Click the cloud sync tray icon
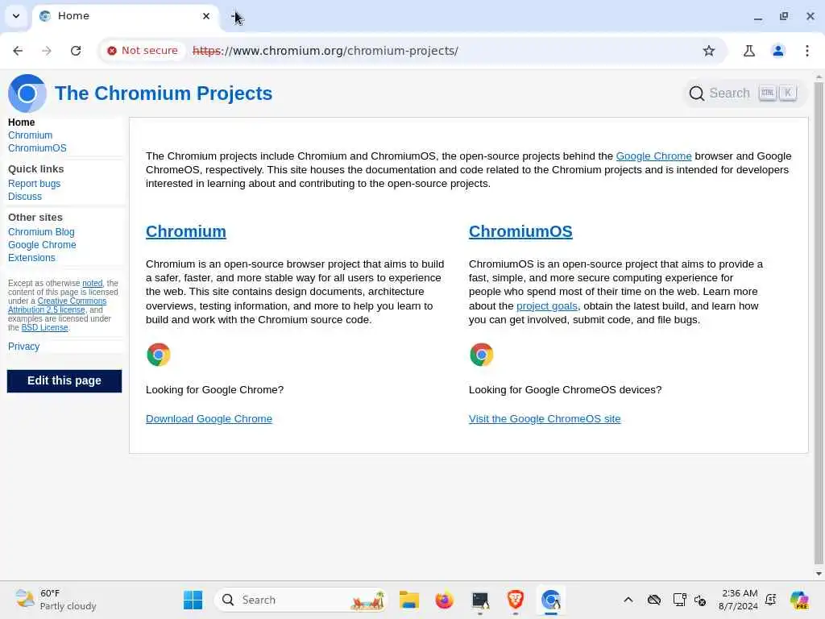Screen dimensions: 825x619 pyautogui.click(x=654, y=600)
